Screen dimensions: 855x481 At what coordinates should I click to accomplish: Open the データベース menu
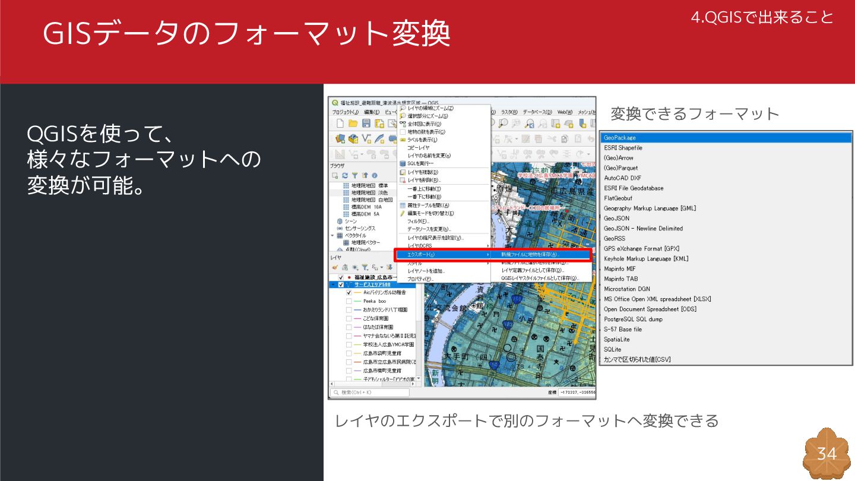point(537,112)
